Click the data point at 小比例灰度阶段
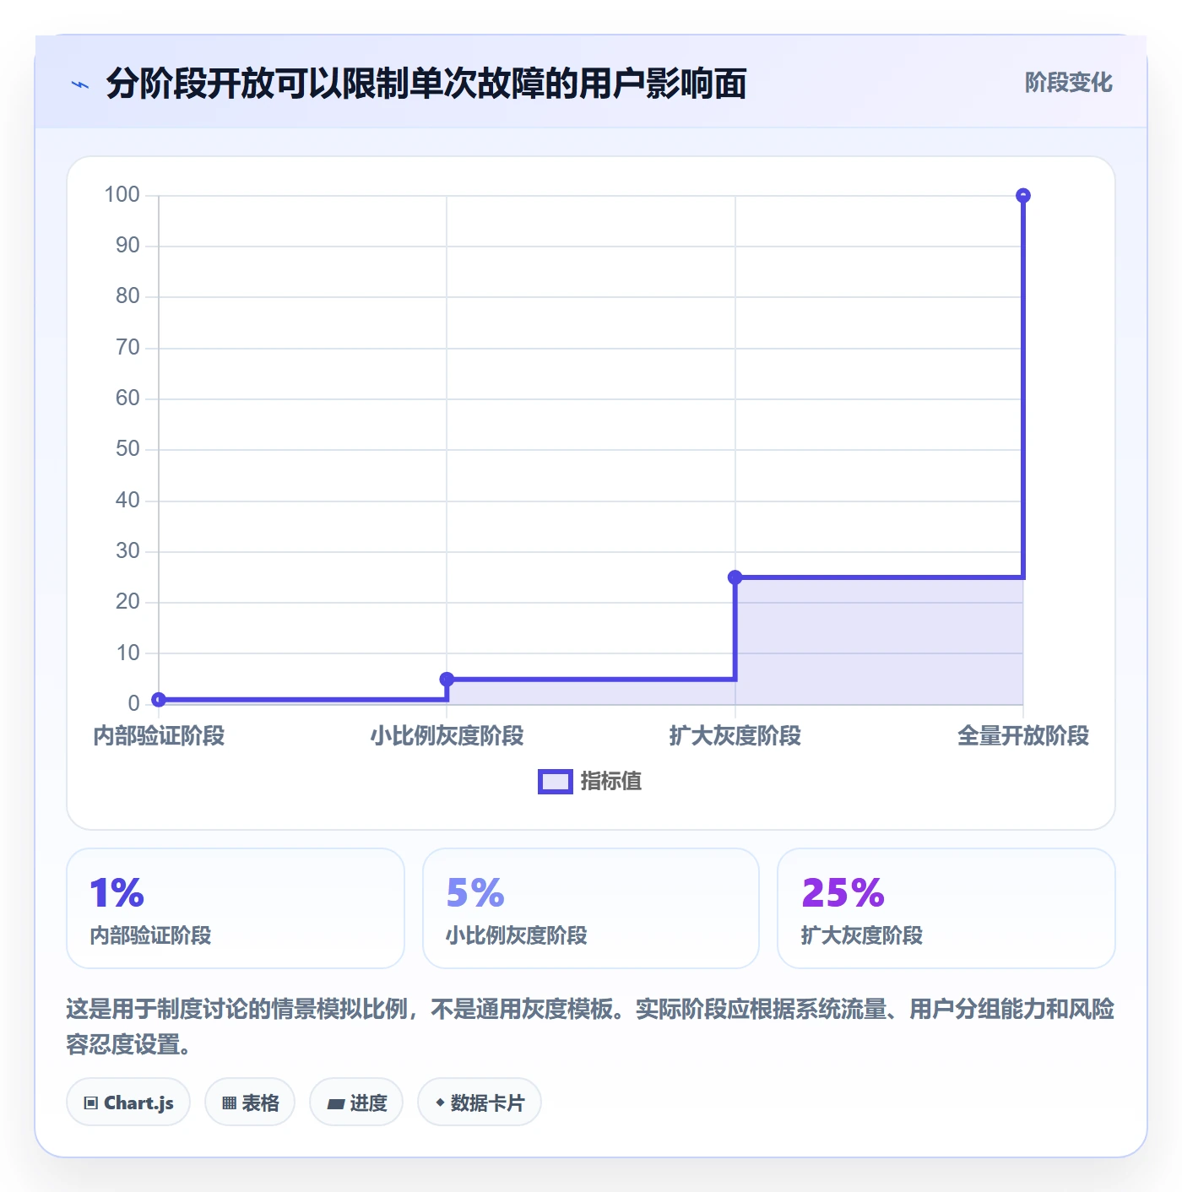 [447, 679]
